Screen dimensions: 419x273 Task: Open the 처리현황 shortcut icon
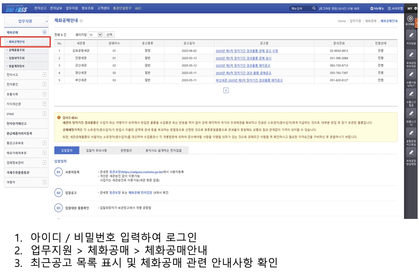click(x=411, y=35)
